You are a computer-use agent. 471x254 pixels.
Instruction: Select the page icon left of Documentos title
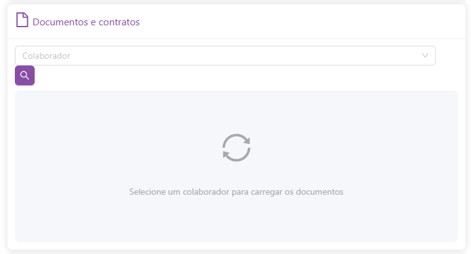(22, 21)
